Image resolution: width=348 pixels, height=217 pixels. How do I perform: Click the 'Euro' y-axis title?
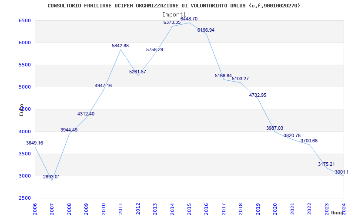21,110
